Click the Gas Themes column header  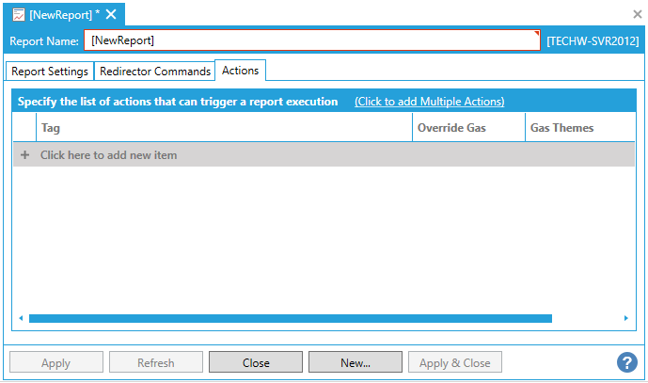tap(580, 128)
